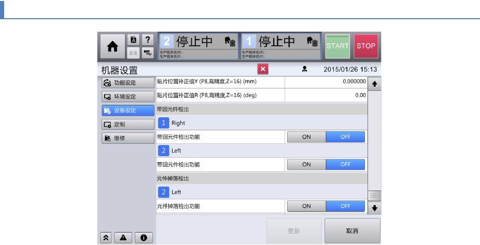Click the scroll up arrow button
480x245 pixels.
coord(374,84)
